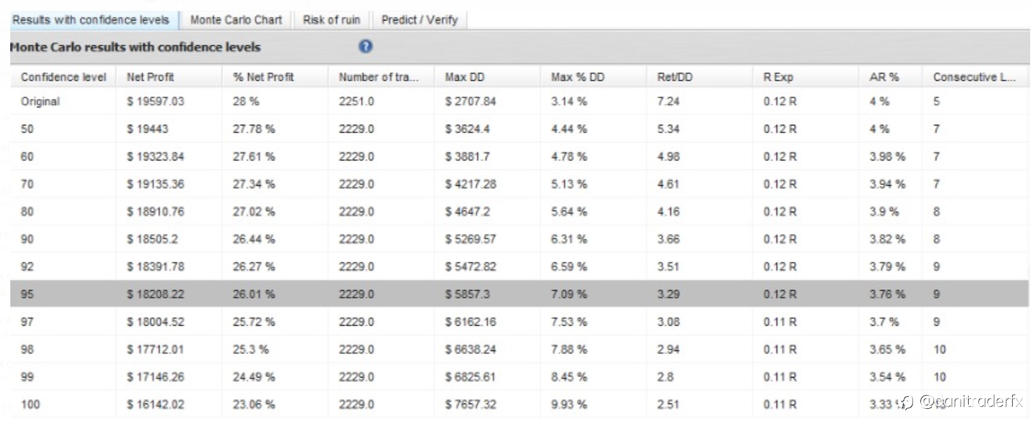This screenshot has width=1035, height=427.
Task: Sort by % Net Profit column
Action: click(263, 77)
